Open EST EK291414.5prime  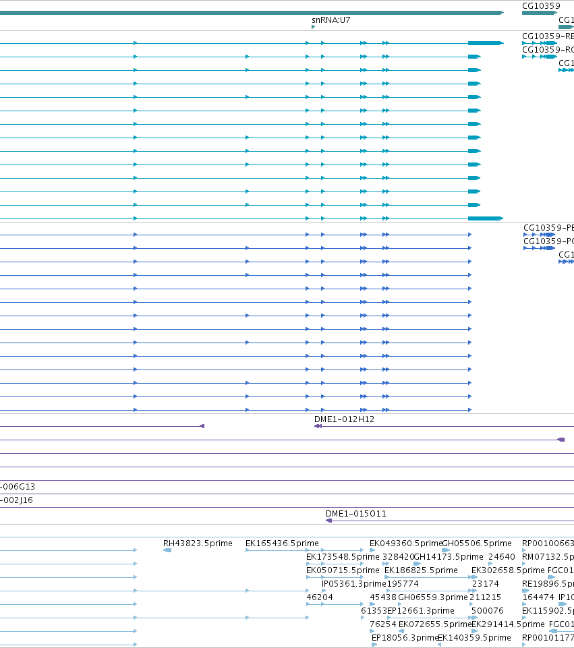point(508,624)
